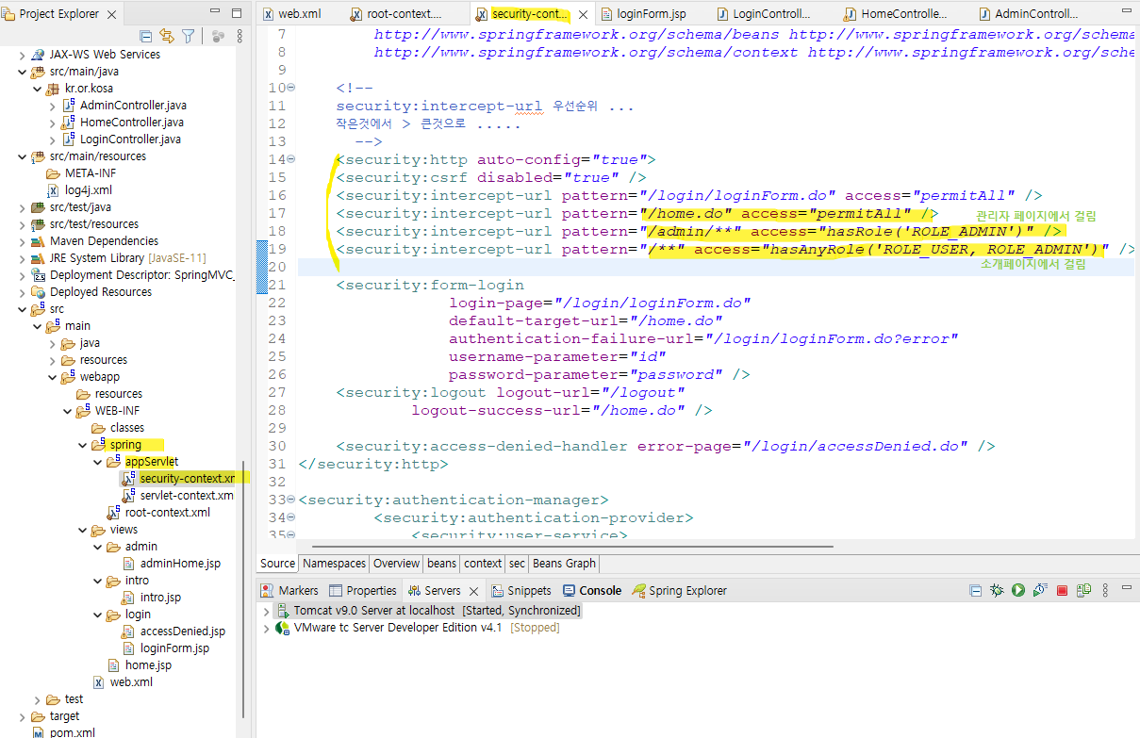Expand JAX-WS Web Services node
Viewport: 1140px width, 738px height.
(23, 54)
